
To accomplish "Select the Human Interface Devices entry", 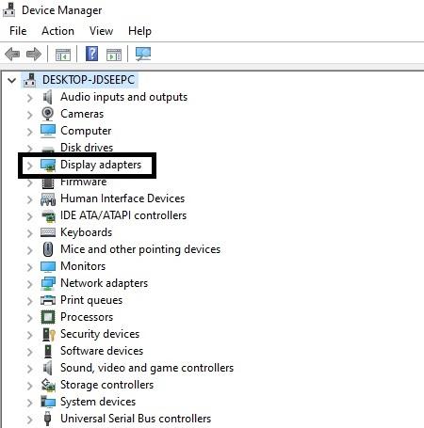I will (x=122, y=198).
